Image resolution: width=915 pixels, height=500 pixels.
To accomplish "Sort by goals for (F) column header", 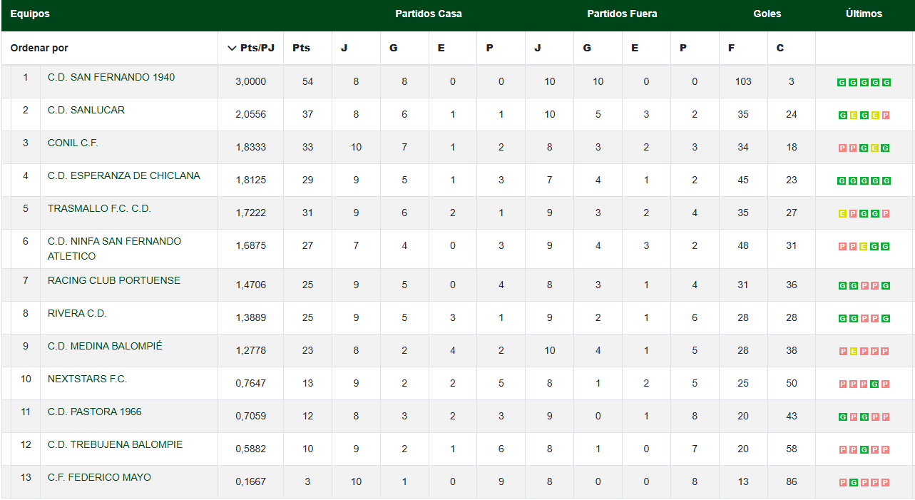I will pyautogui.click(x=731, y=49).
